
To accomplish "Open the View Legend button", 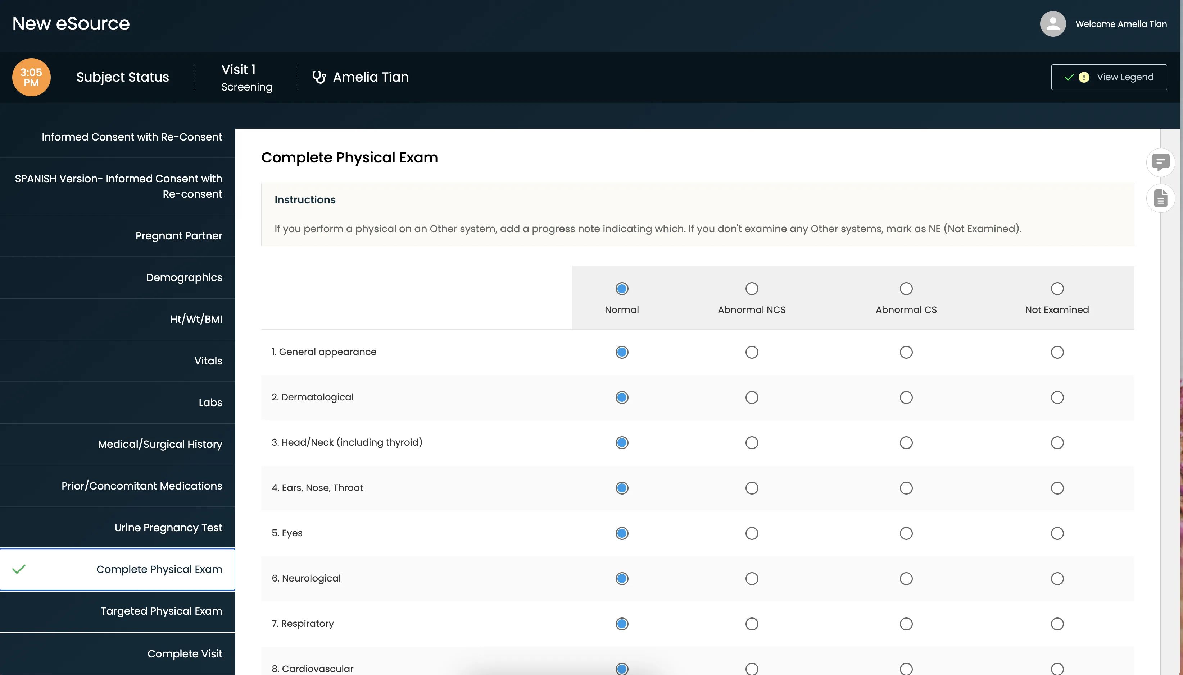I will pyautogui.click(x=1109, y=77).
